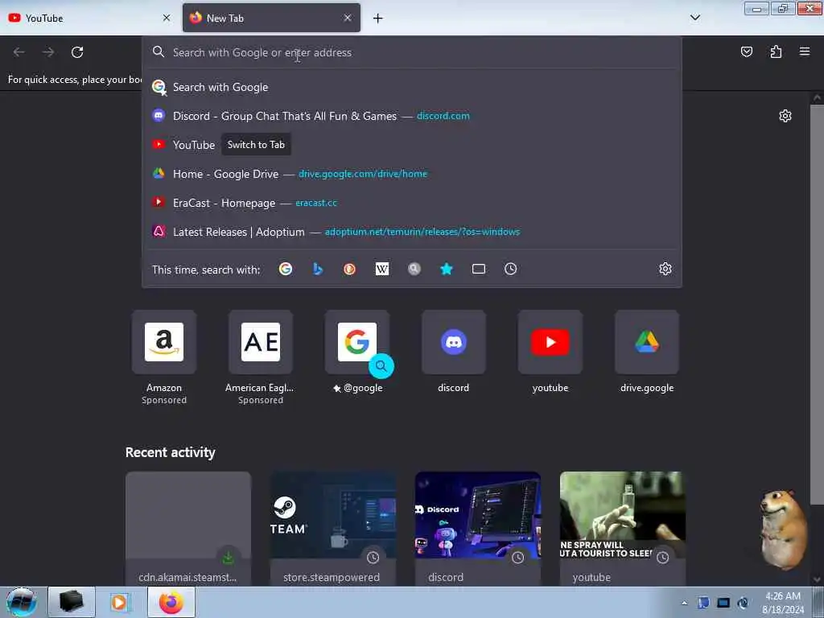Image resolution: width=824 pixels, height=618 pixels.
Task: Open the youtube recent activity card
Action: 623,528
